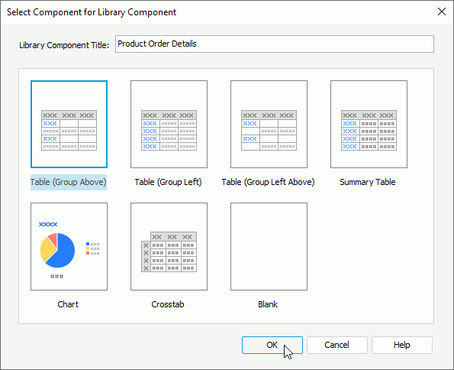Click the Table (Group Left) label

168,182
